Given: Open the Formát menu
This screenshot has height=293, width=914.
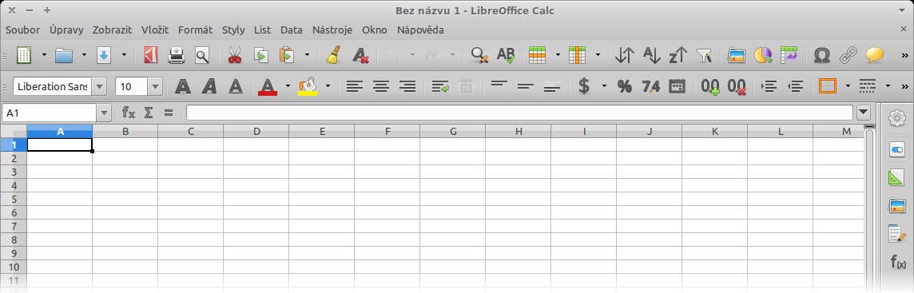Looking at the screenshot, I should [x=195, y=30].
